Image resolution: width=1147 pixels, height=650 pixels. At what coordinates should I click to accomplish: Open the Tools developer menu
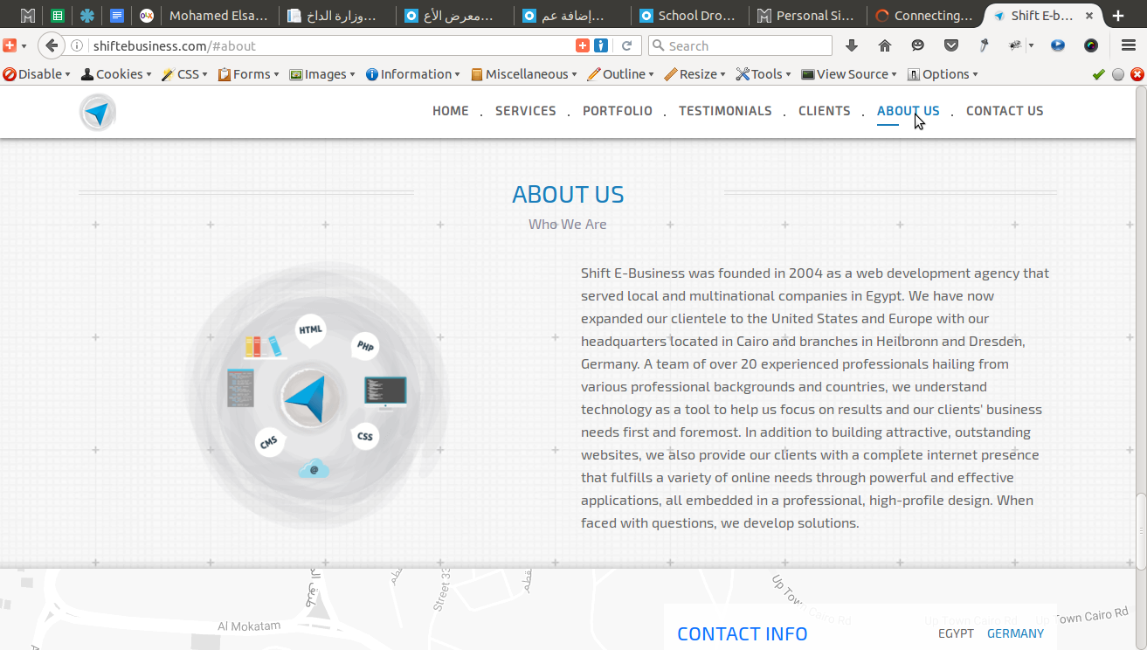pyautogui.click(x=764, y=74)
